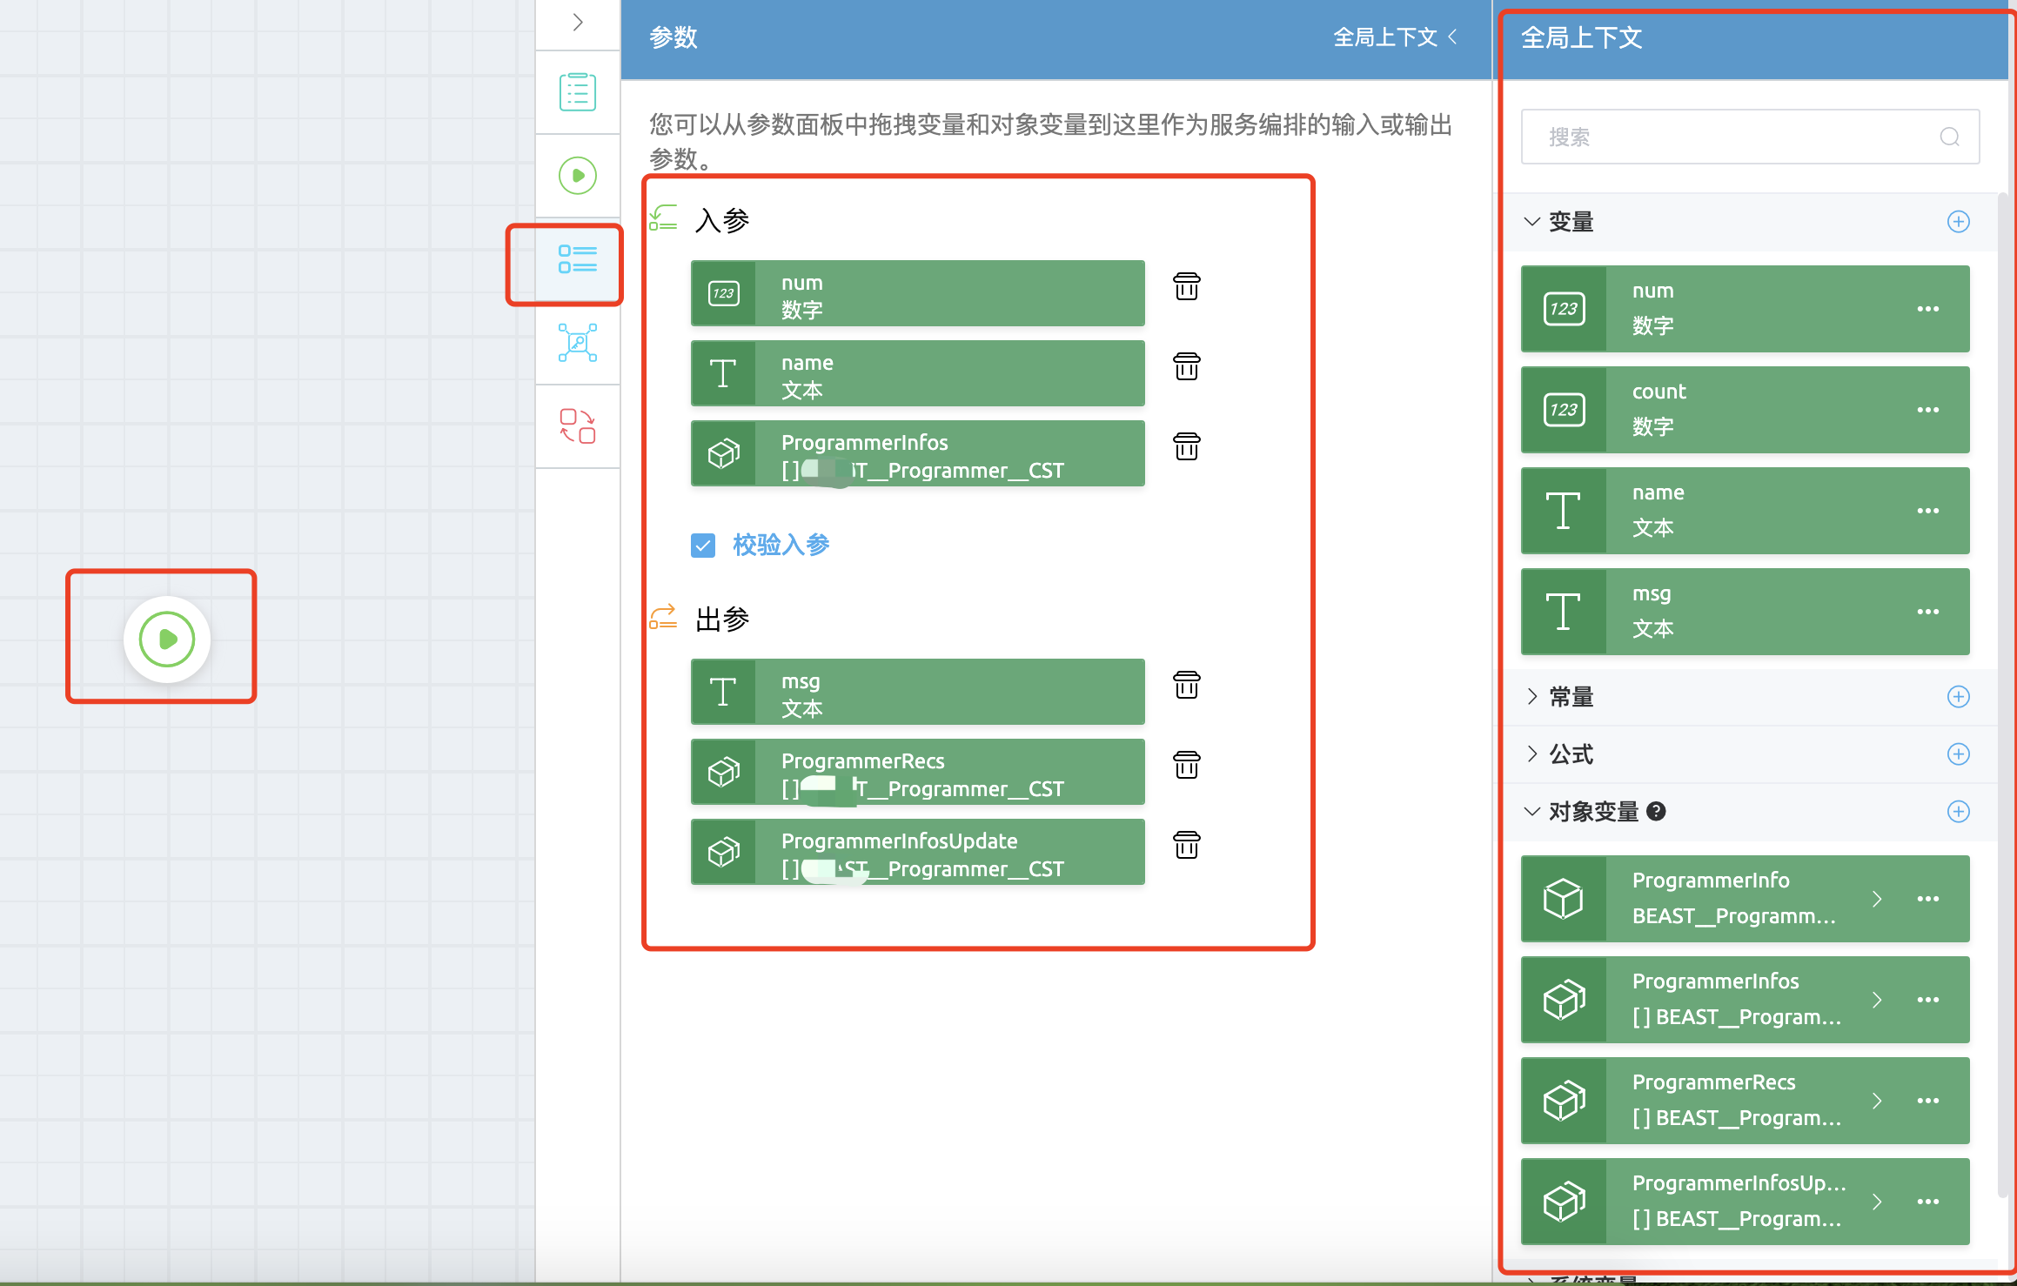Image resolution: width=2017 pixels, height=1286 pixels.
Task: Toggle the 校验入参 checkbox
Action: [703, 546]
